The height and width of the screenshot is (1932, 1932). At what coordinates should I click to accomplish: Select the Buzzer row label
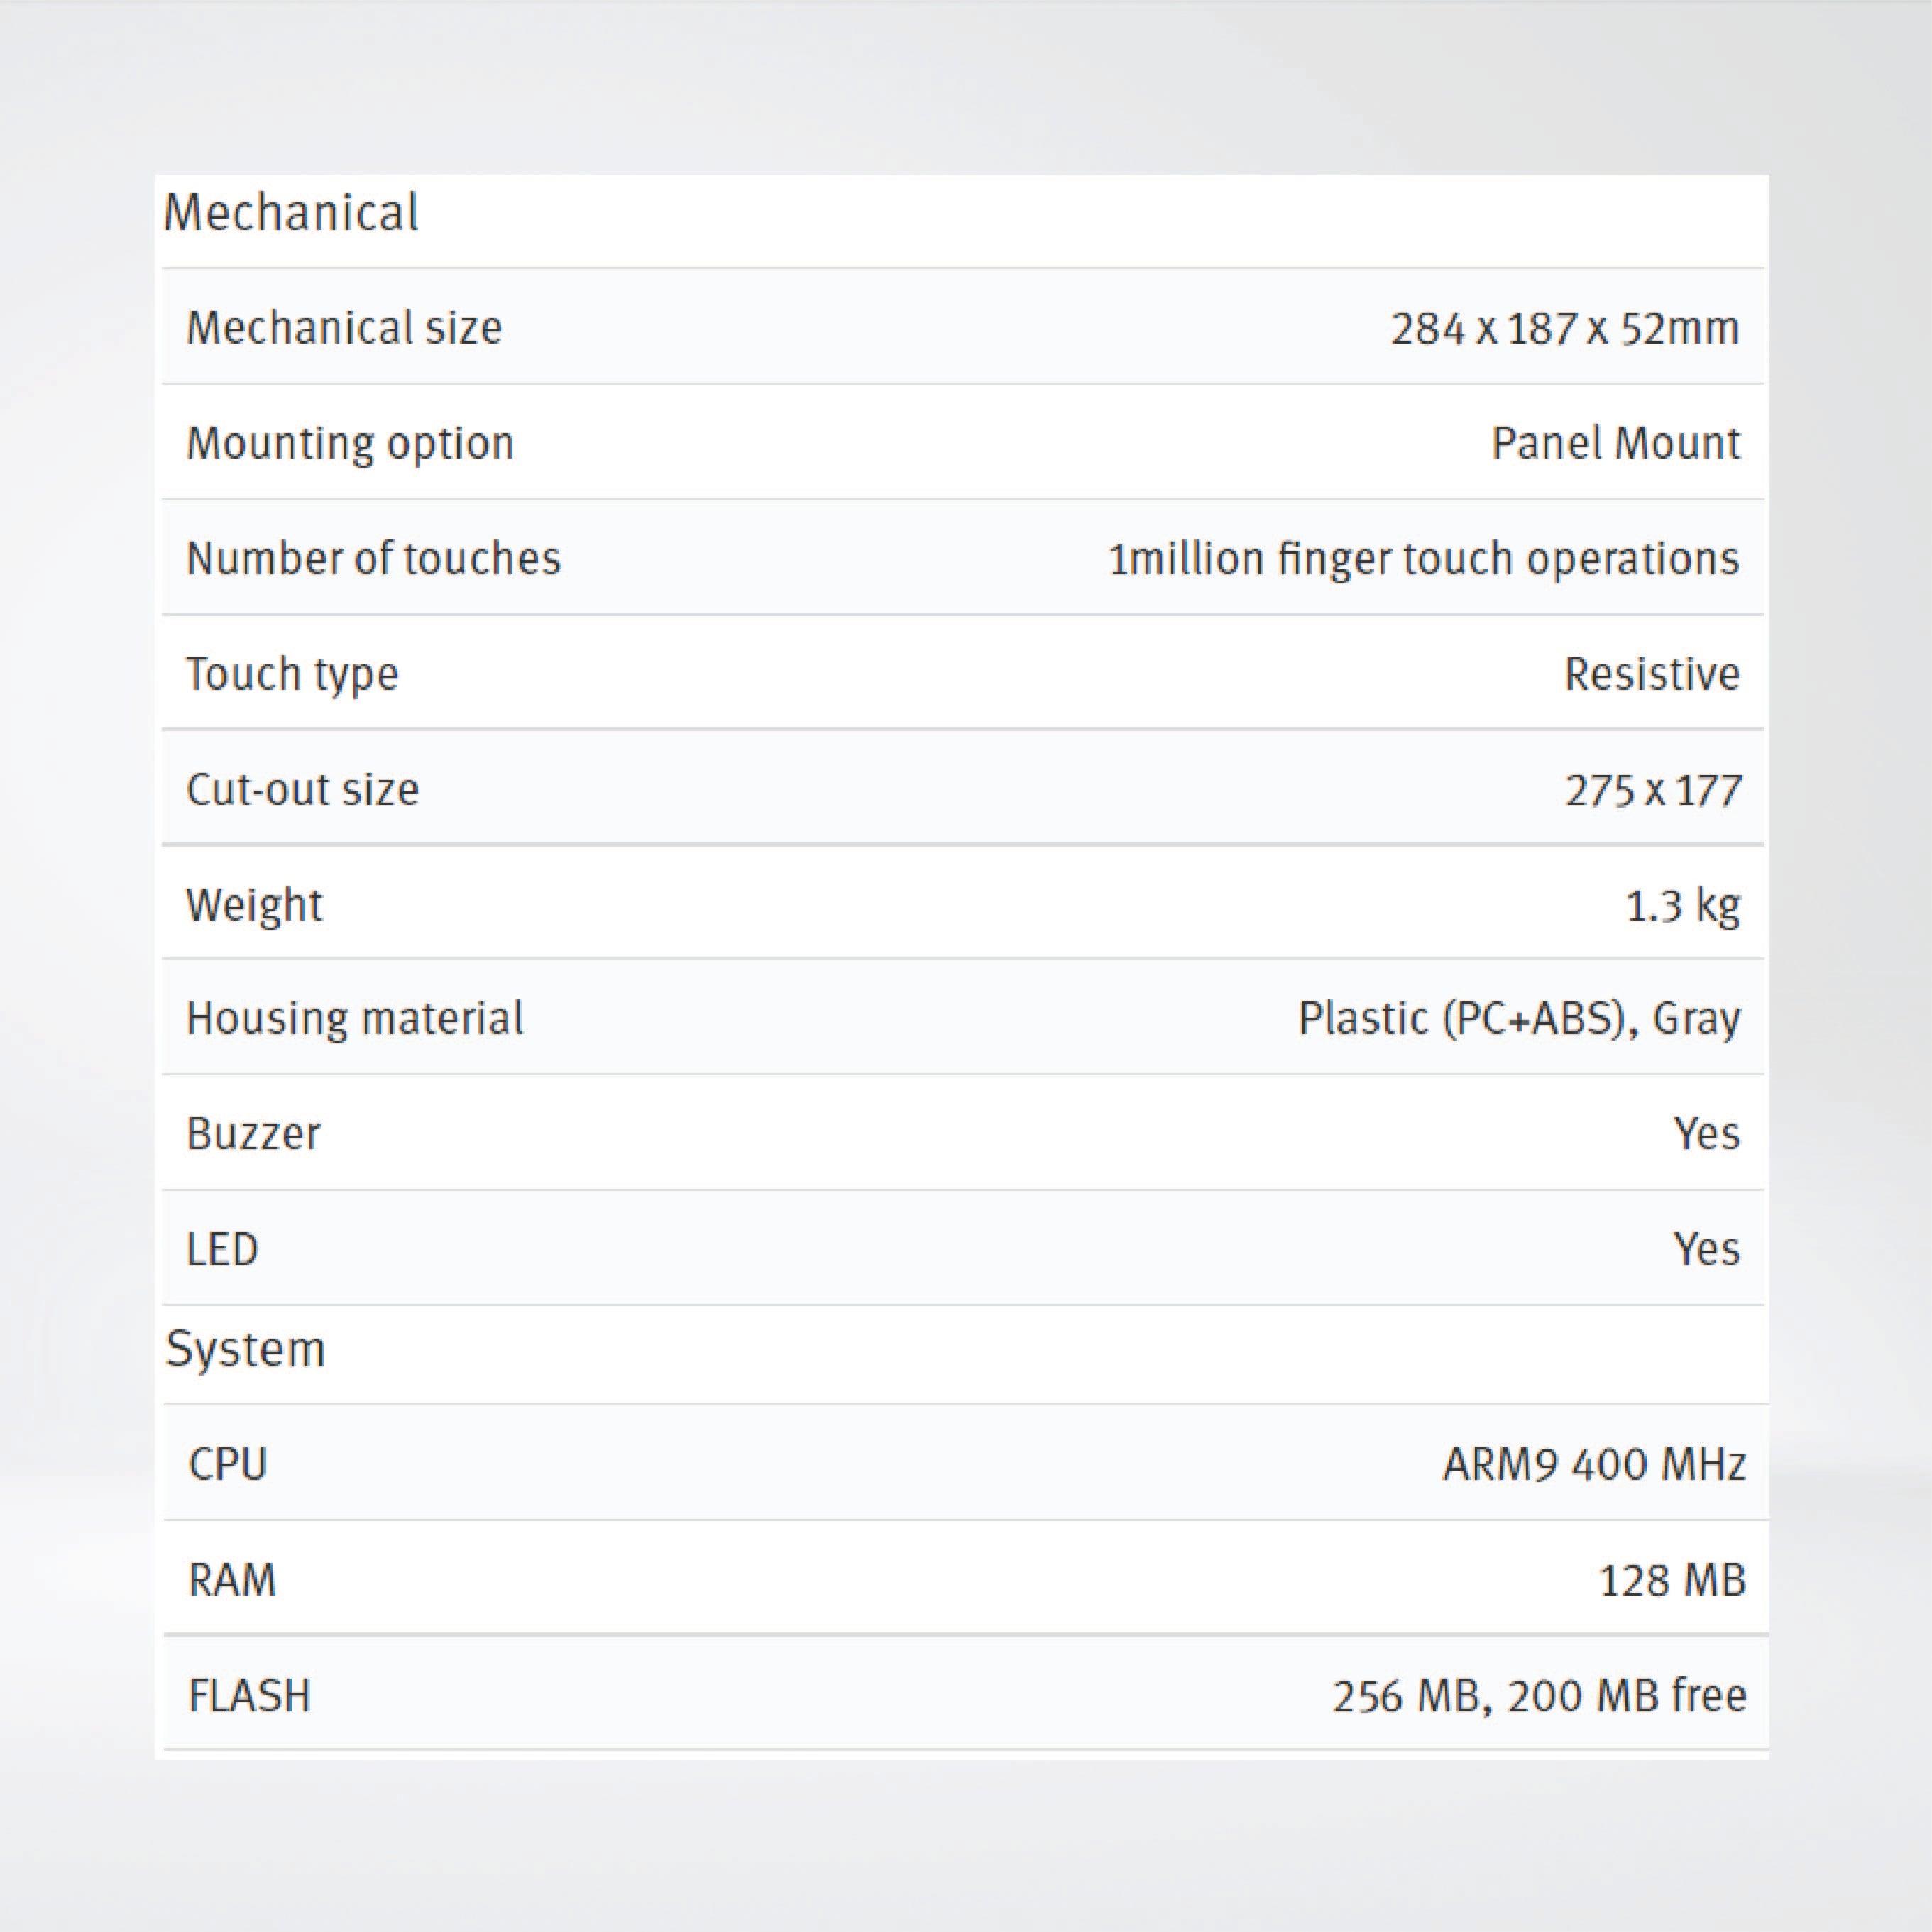[253, 1134]
